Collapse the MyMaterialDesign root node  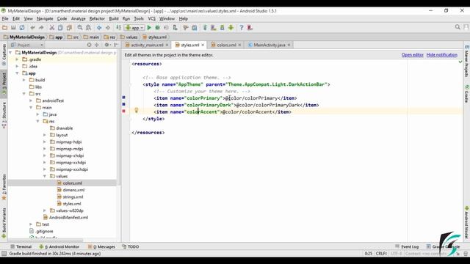click(11, 52)
